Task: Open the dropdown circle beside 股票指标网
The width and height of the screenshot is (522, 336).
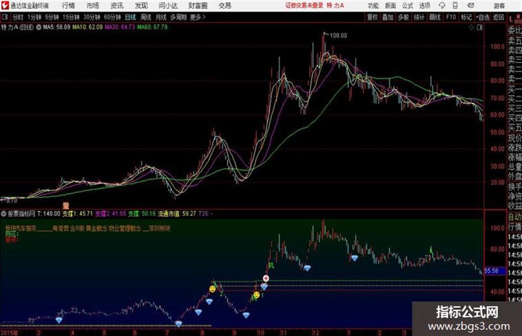Action: pyautogui.click(x=4, y=214)
